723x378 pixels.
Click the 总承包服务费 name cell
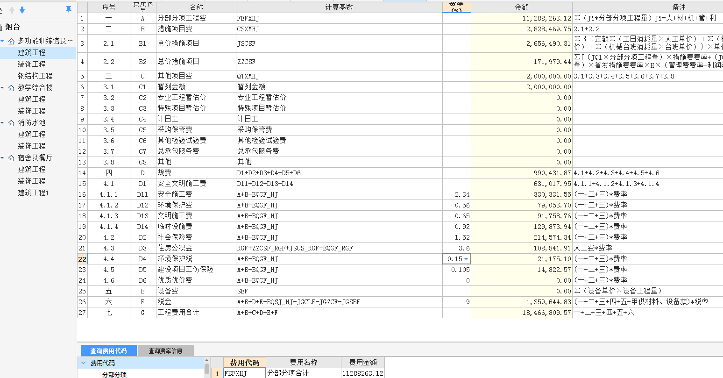click(196, 151)
